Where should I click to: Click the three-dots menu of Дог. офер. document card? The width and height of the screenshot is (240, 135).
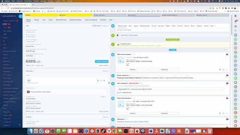226,113
